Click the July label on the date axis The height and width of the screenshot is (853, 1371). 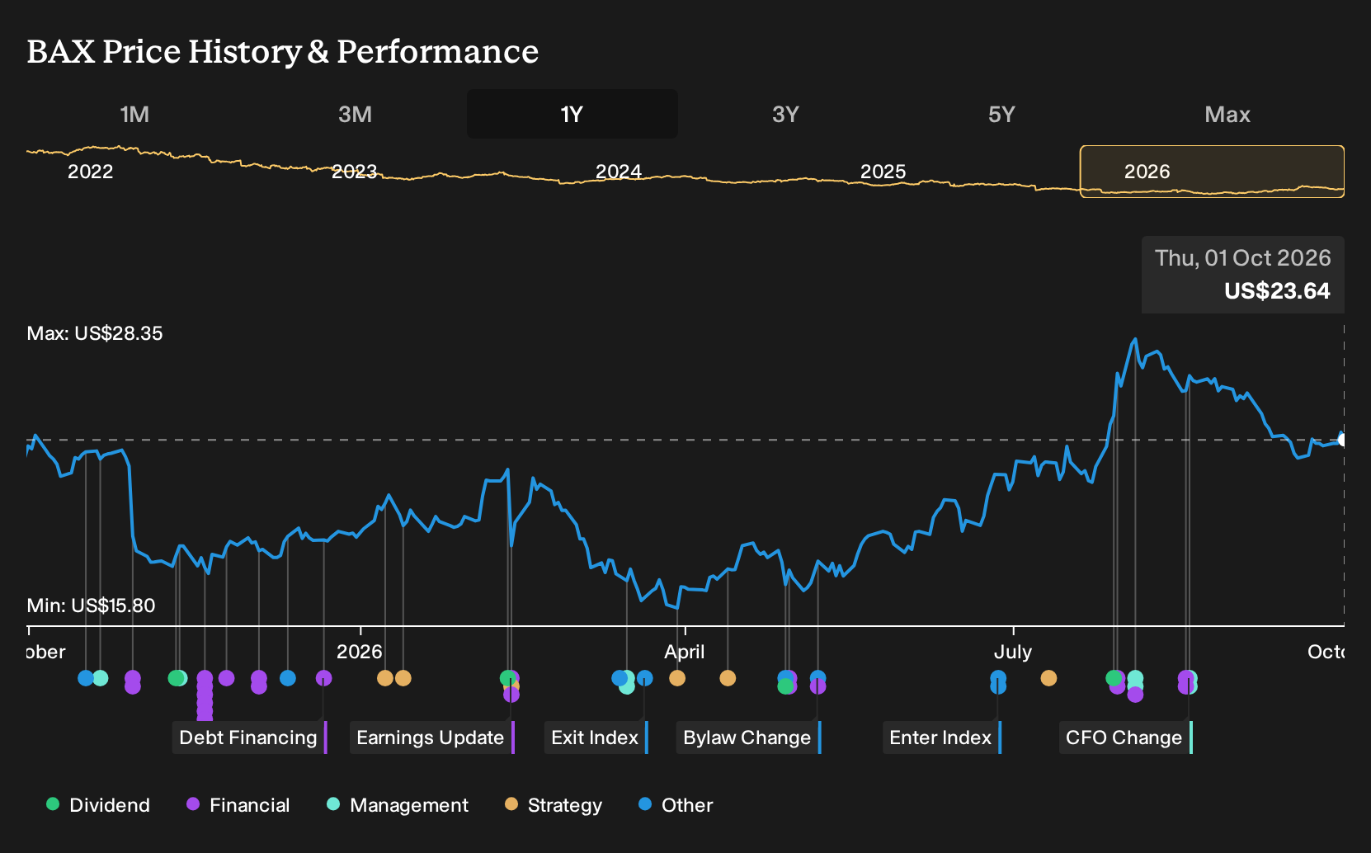click(x=1013, y=652)
